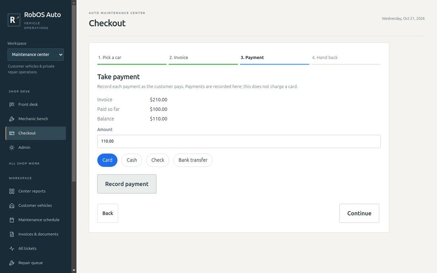
Task: Click the Admin gear icon
Action: point(12,148)
